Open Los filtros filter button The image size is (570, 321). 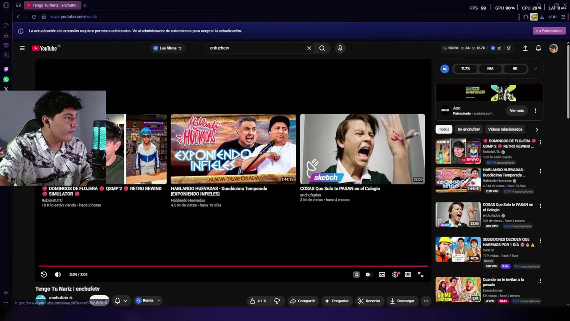[x=167, y=48]
